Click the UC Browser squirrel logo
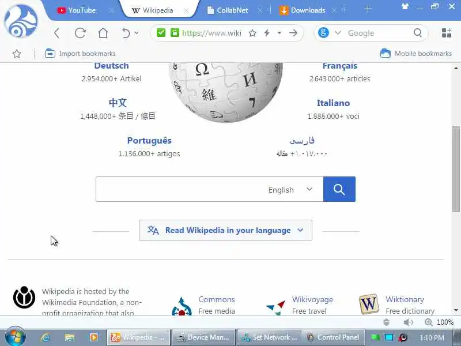This screenshot has width=461, height=346. pos(21,21)
